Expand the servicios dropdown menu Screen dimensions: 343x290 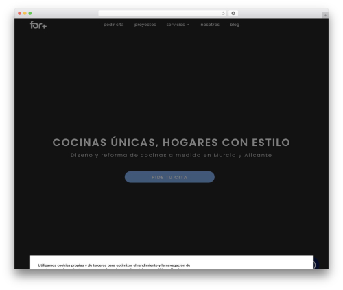click(x=178, y=25)
